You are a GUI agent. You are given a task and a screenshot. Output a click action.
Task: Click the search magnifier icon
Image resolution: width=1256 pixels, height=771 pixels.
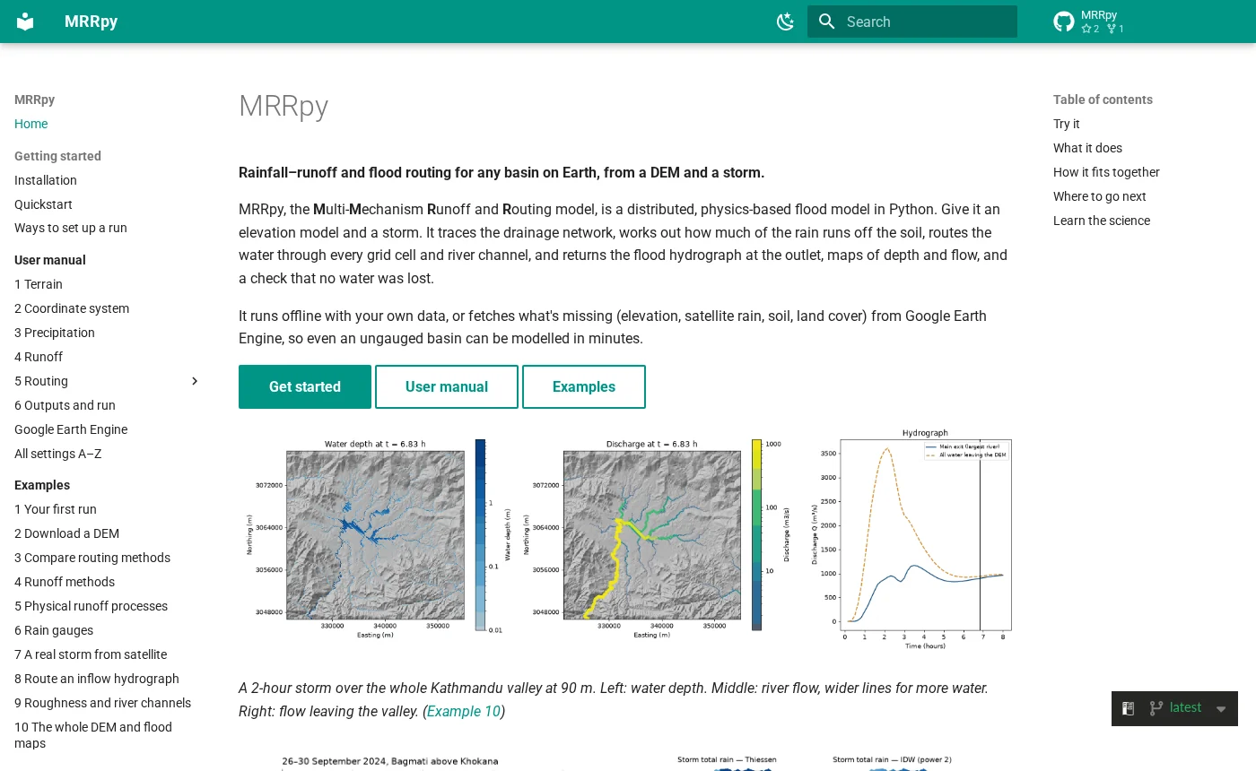coord(827,22)
